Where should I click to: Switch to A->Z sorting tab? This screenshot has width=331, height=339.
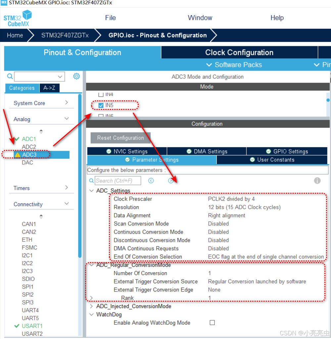point(49,88)
